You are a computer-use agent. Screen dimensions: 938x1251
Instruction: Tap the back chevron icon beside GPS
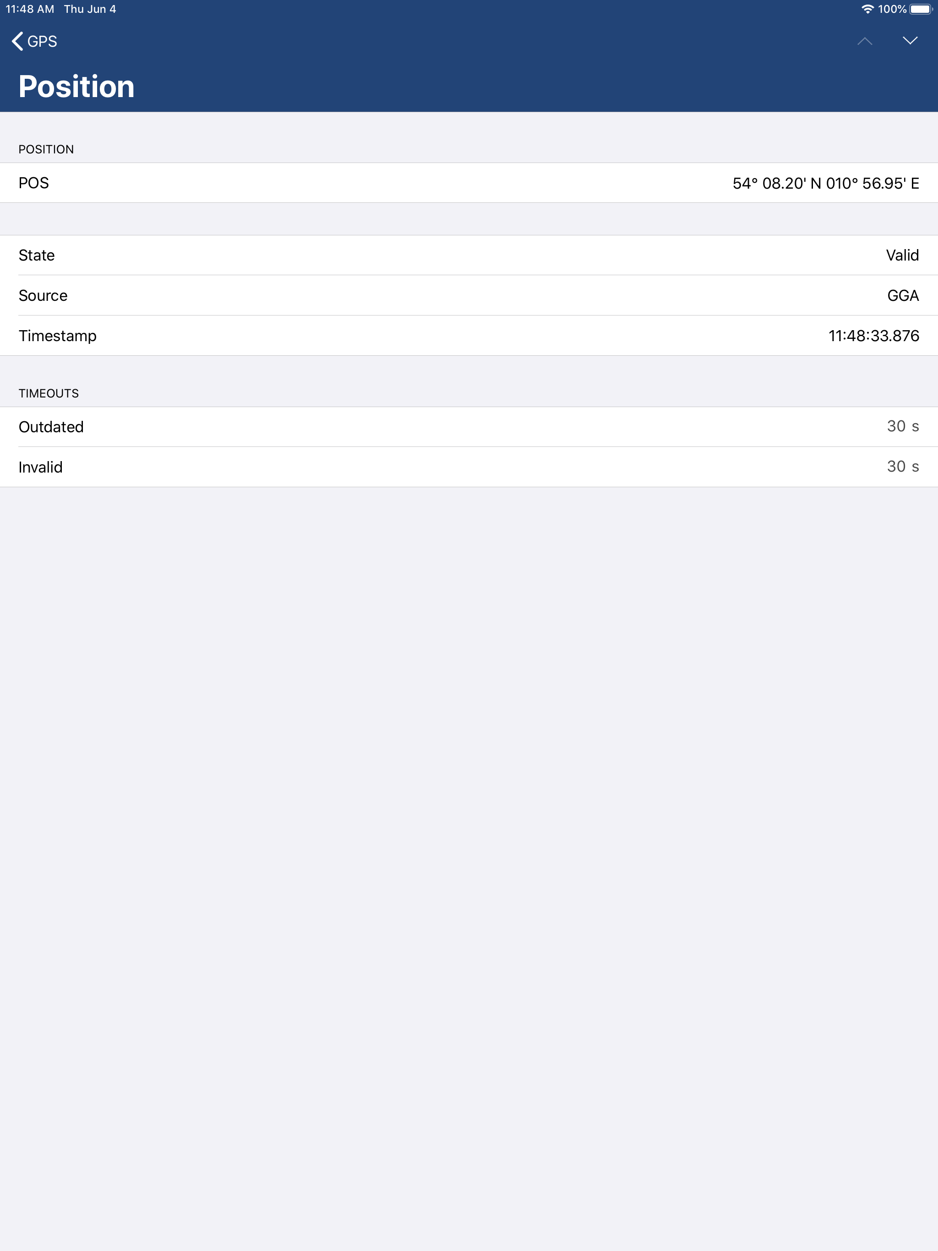(x=17, y=41)
